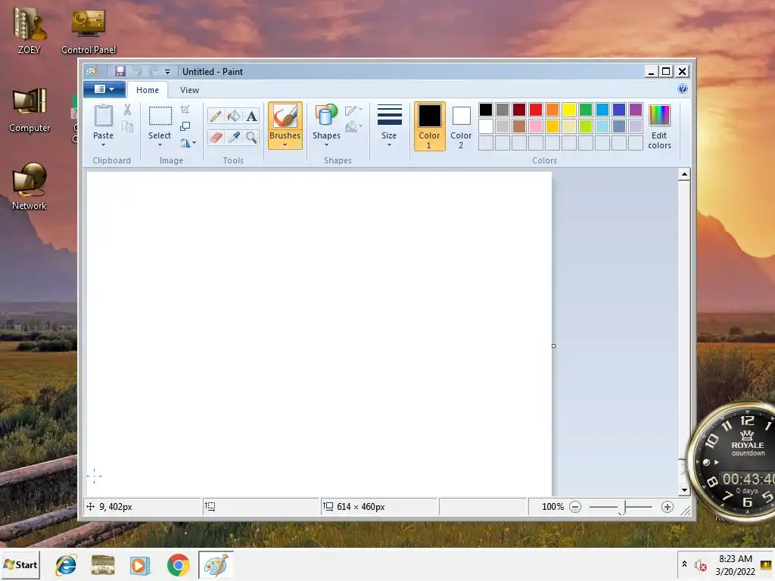The image size is (775, 581).
Task: Activate Color 1 selector
Action: 430,126
